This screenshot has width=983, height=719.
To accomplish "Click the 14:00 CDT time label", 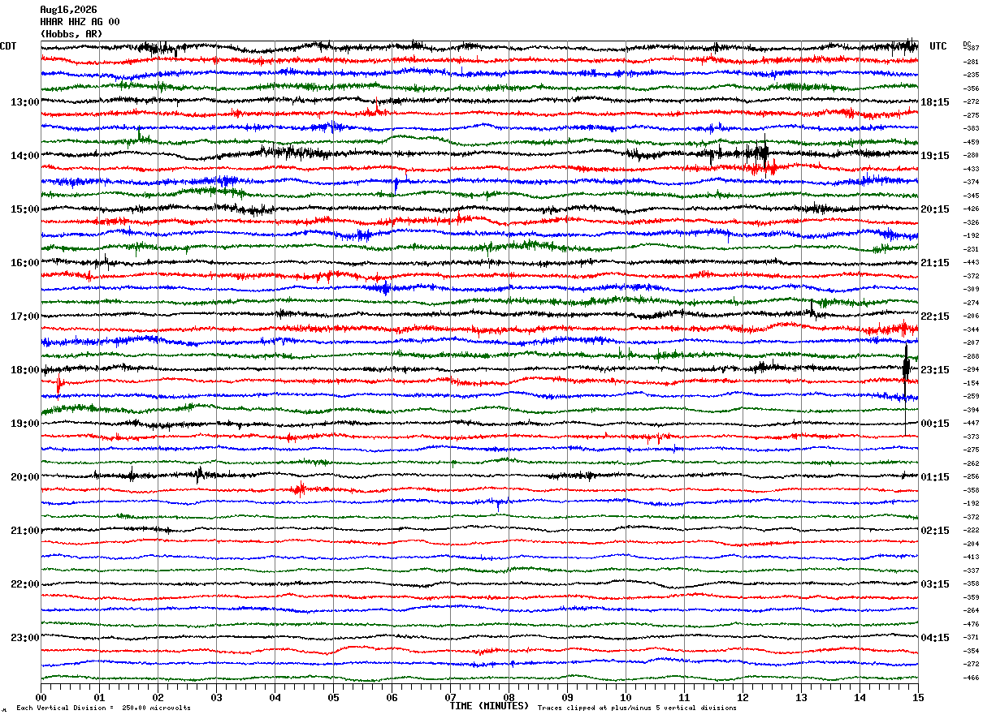I will coord(25,156).
